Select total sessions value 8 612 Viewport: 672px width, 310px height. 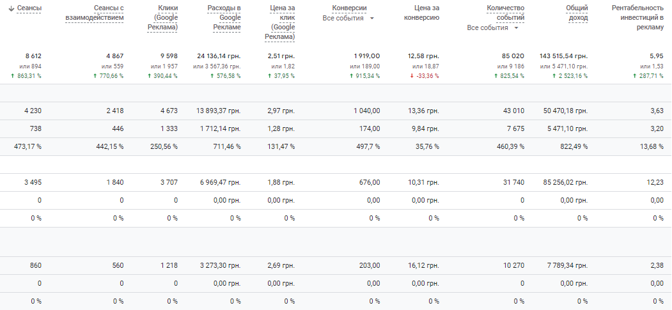tap(33, 56)
